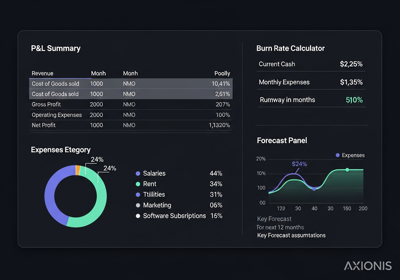
Task: Click the Salaries legend dot icon
Action: (x=138, y=173)
